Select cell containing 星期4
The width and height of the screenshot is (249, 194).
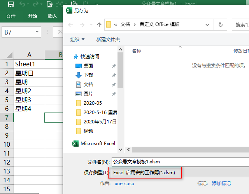coord(29,109)
